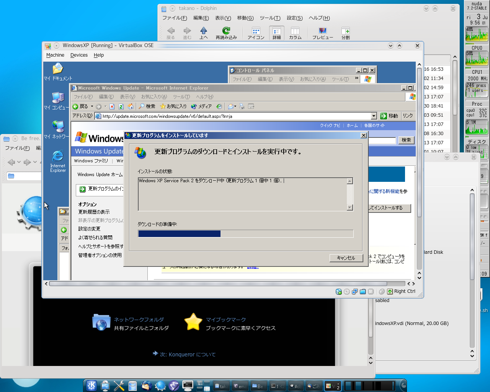Click Dolphin's Up (上へ) arrow icon

coord(204,33)
